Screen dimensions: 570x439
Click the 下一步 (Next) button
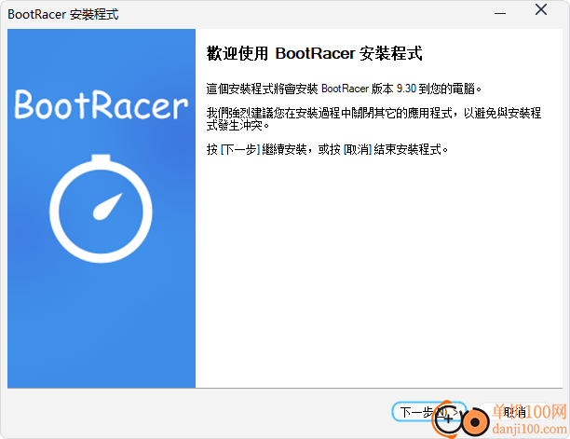429,412
